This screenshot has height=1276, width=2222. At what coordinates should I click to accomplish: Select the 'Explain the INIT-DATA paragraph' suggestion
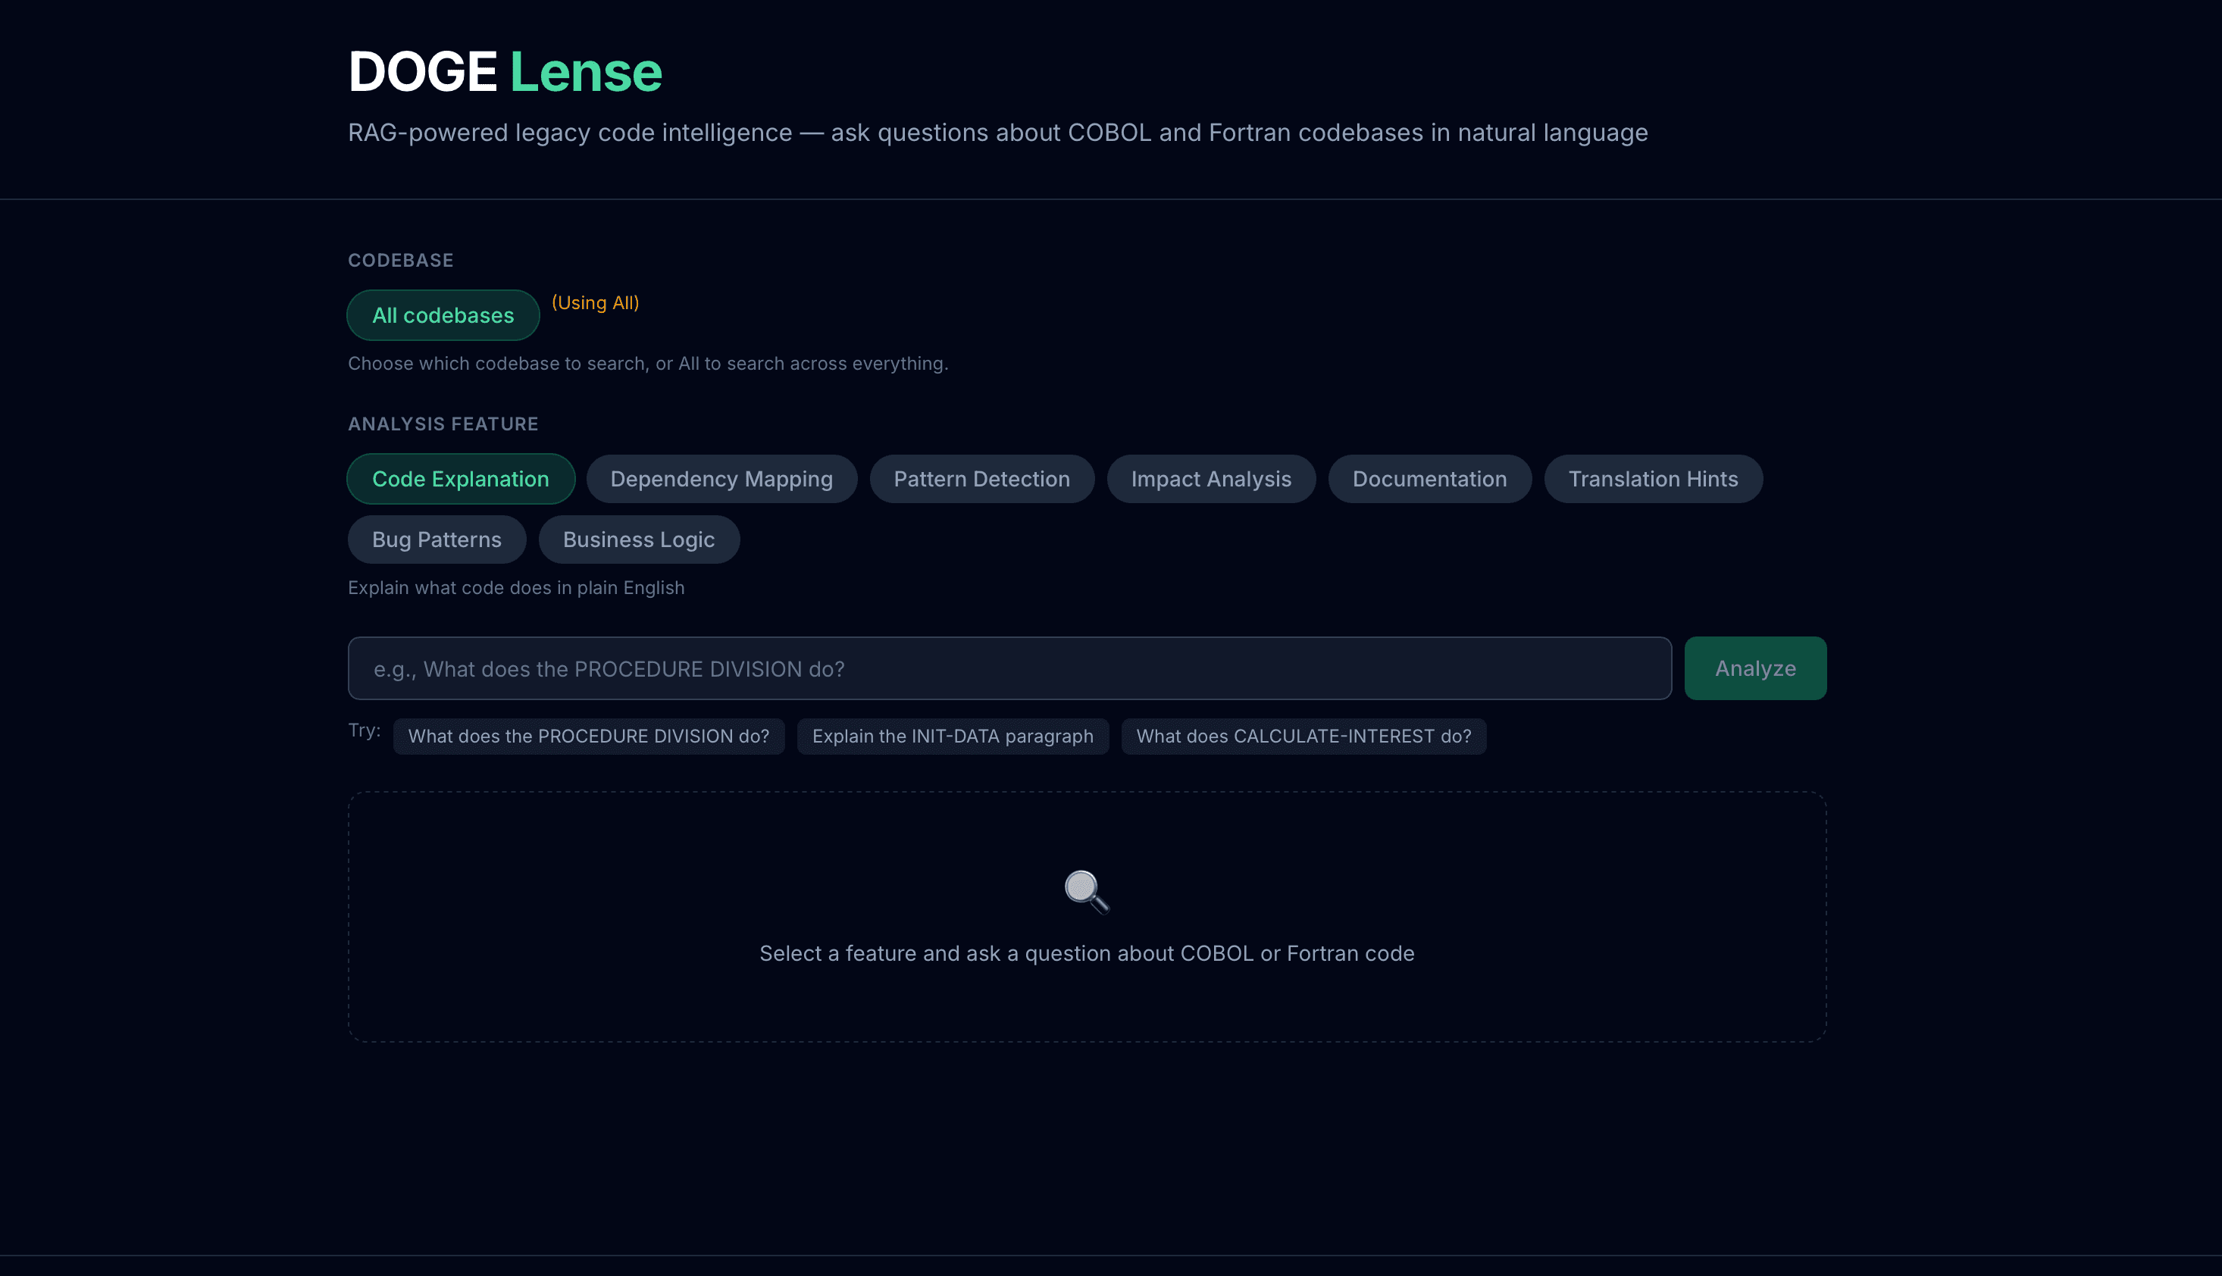point(953,737)
